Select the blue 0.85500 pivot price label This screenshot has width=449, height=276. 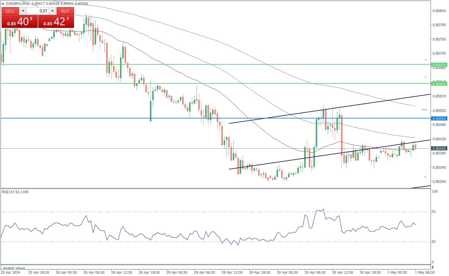(439, 118)
